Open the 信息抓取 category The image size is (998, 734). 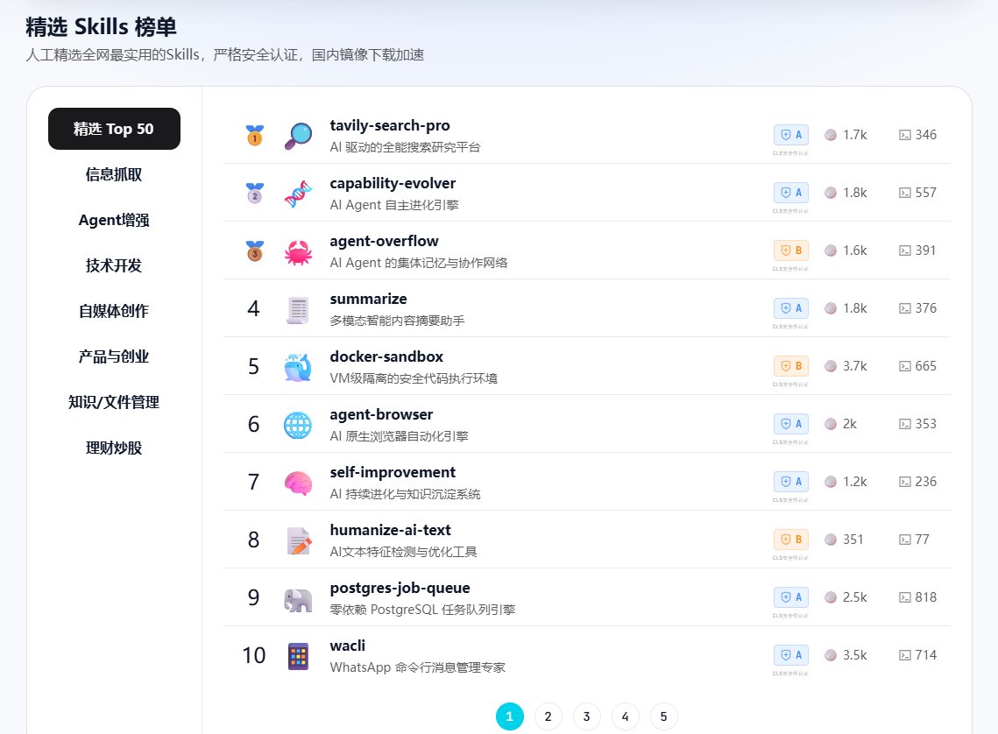click(113, 174)
